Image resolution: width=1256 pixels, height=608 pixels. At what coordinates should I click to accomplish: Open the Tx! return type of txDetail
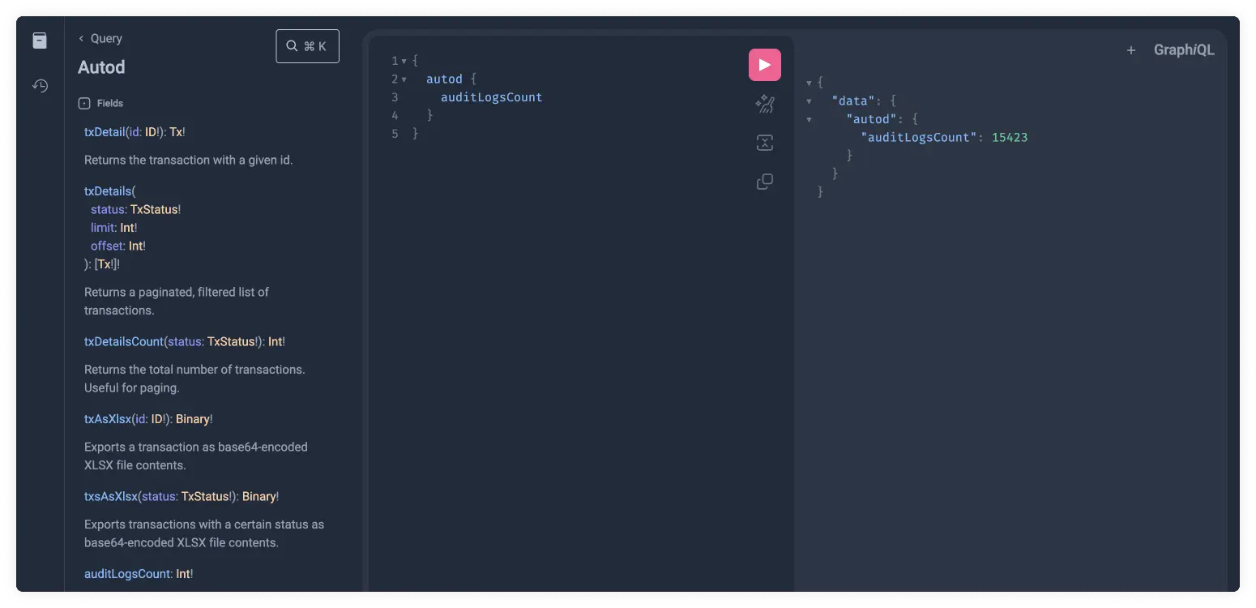click(x=177, y=131)
